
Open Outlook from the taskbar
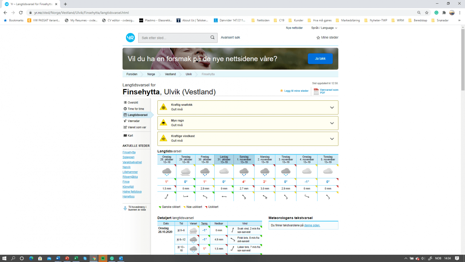click(121, 258)
